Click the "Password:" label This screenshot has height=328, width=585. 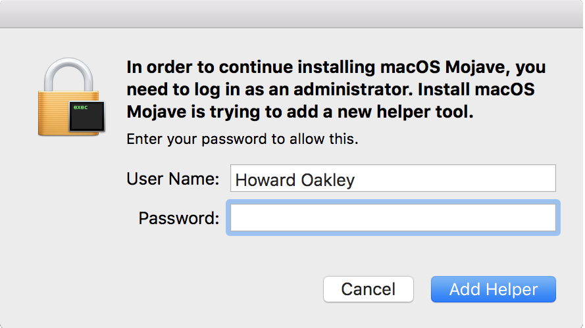pyautogui.click(x=178, y=218)
